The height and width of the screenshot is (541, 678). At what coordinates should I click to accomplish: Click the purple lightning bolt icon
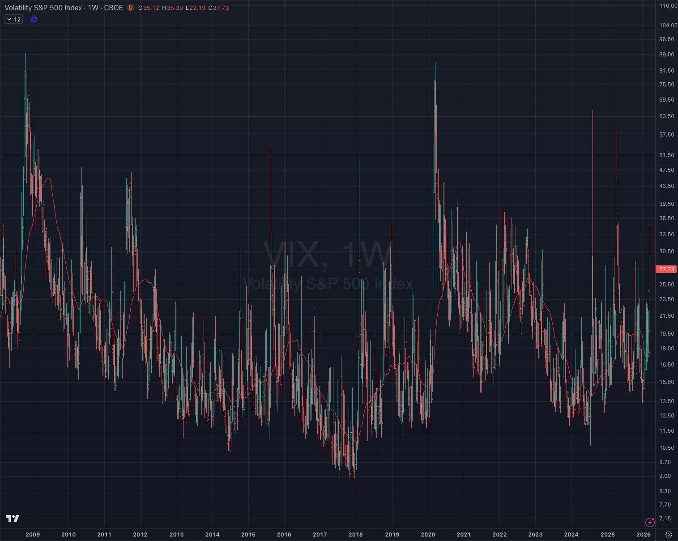[x=650, y=522]
